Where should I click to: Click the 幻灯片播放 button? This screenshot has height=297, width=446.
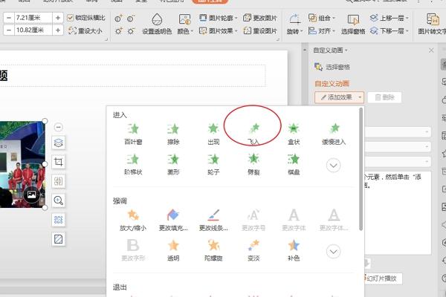click(382, 278)
